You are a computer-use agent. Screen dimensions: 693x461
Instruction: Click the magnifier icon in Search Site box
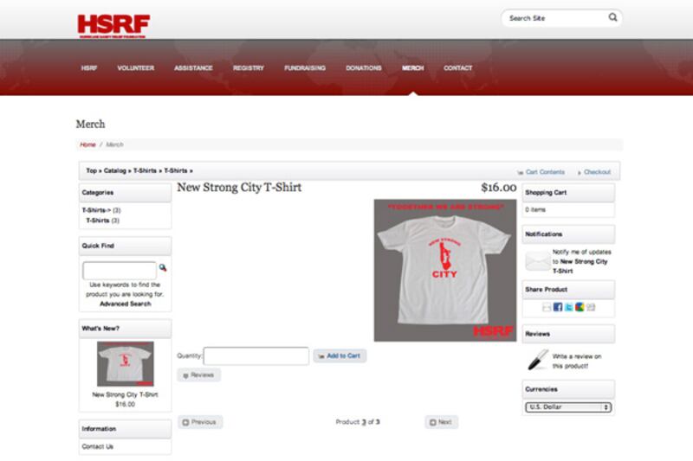click(x=612, y=17)
